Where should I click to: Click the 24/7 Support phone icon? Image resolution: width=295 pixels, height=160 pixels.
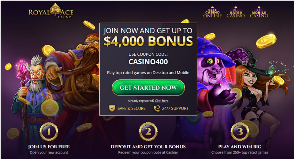(x=157, y=108)
